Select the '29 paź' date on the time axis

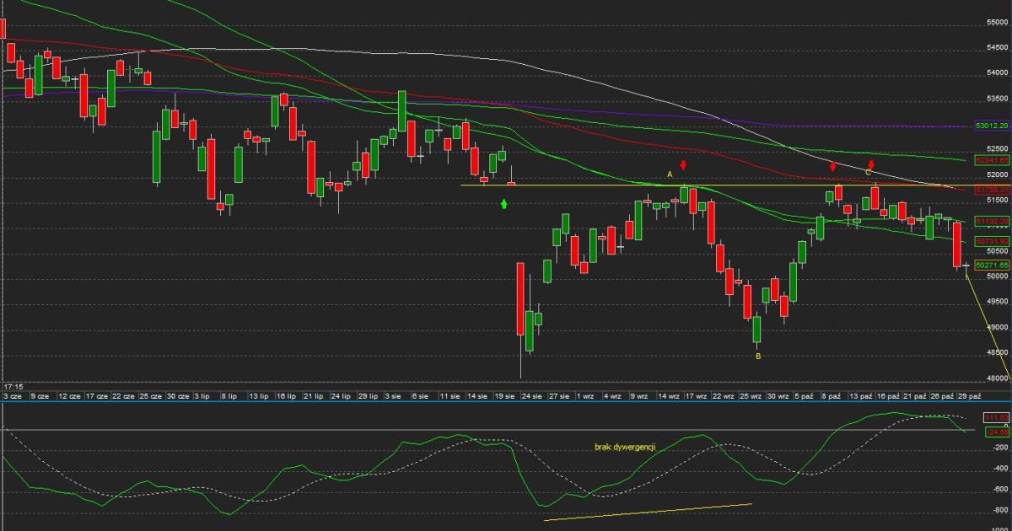point(970,395)
